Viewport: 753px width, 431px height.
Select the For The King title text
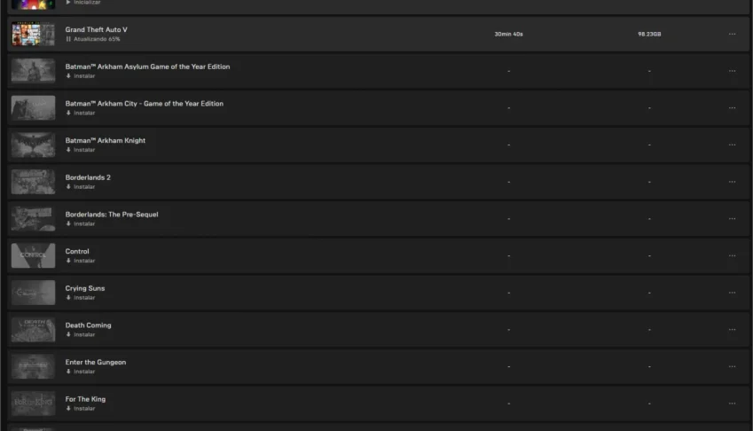click(x=85, y=399)
